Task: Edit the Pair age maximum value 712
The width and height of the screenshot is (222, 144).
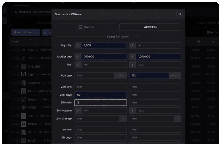Action: pyautogui.click(x=150, y=76)
